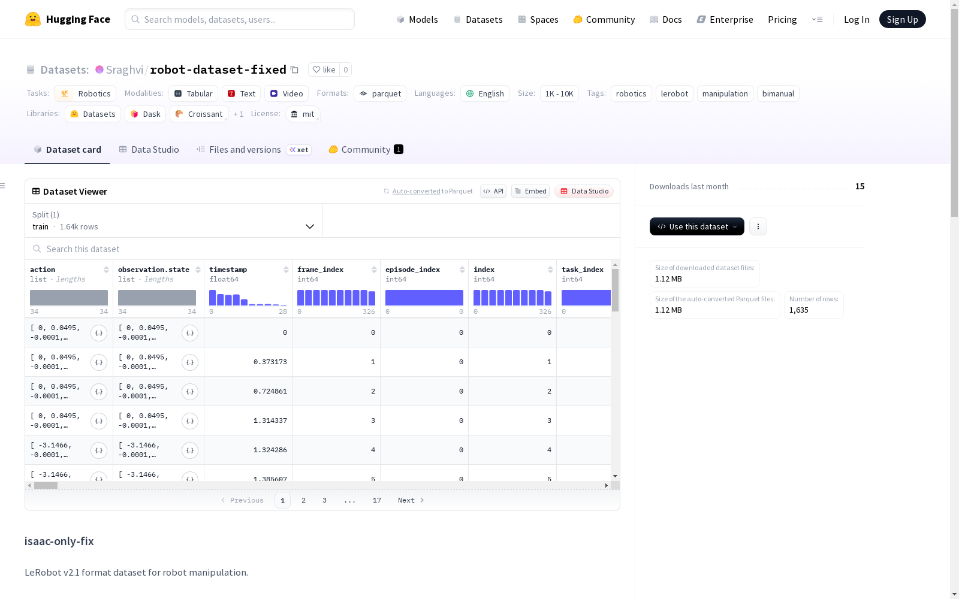959x599 pixels.
Task: Select the English language tag
Action: click(485, 93)
